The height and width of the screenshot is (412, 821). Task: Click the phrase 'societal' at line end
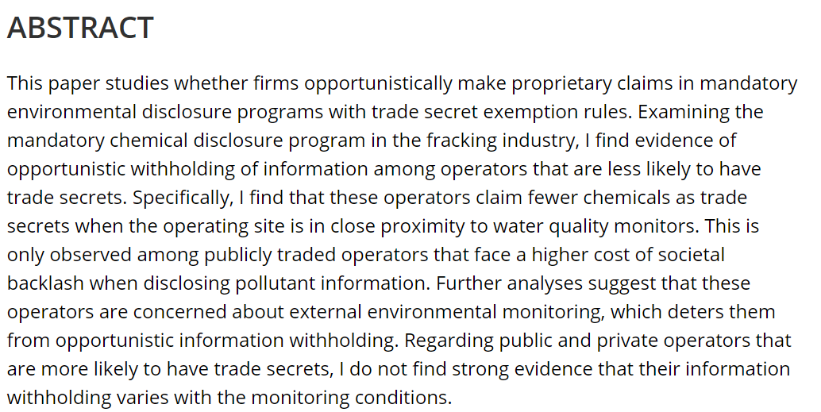point(691,255)
